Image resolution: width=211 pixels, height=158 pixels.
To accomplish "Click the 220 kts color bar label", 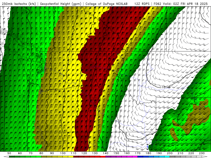I will (x=191, y=153).
